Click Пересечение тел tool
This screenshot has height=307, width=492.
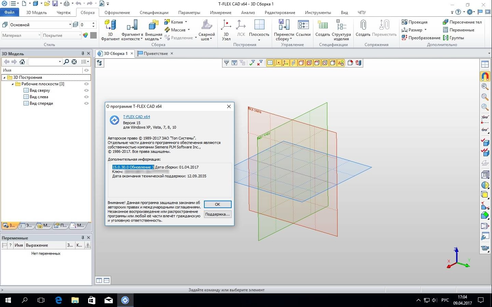[462, 22]
